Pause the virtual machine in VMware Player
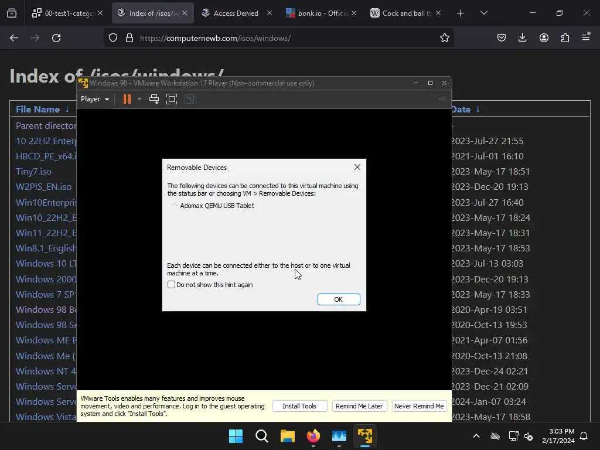The image size is (600, 450). (127, 99)
